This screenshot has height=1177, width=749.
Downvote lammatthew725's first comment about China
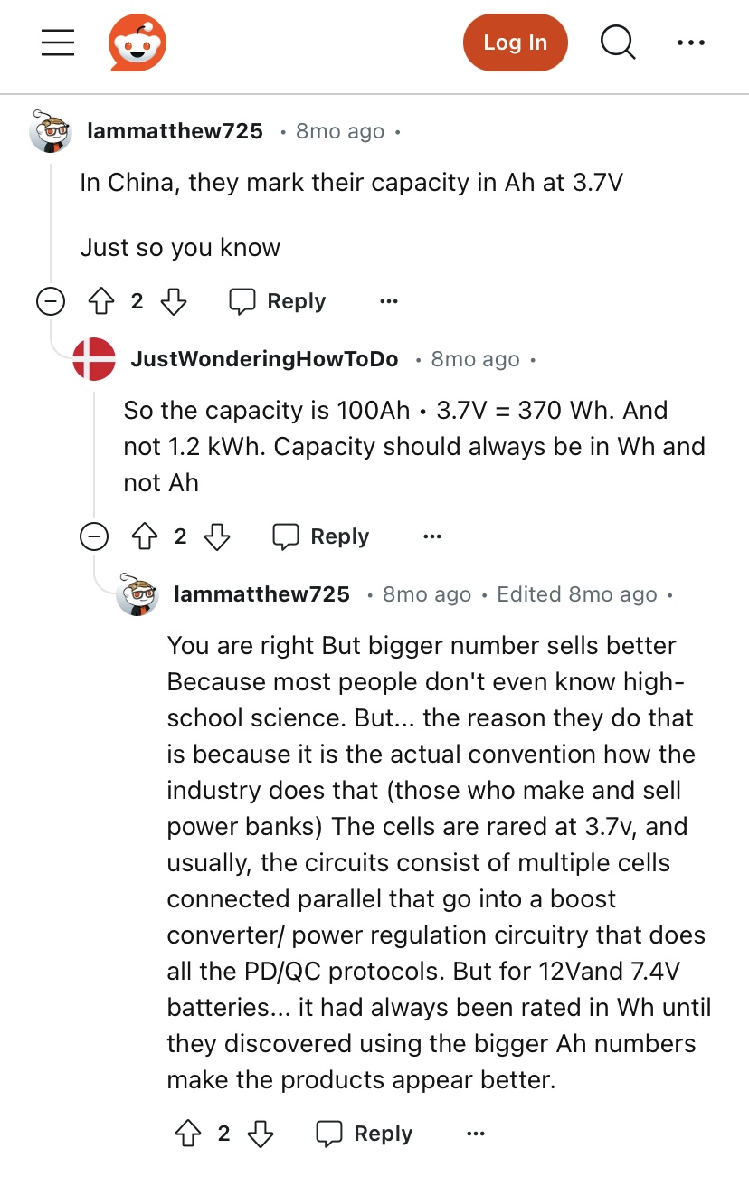pyautogui.click(x=173, y=301)
